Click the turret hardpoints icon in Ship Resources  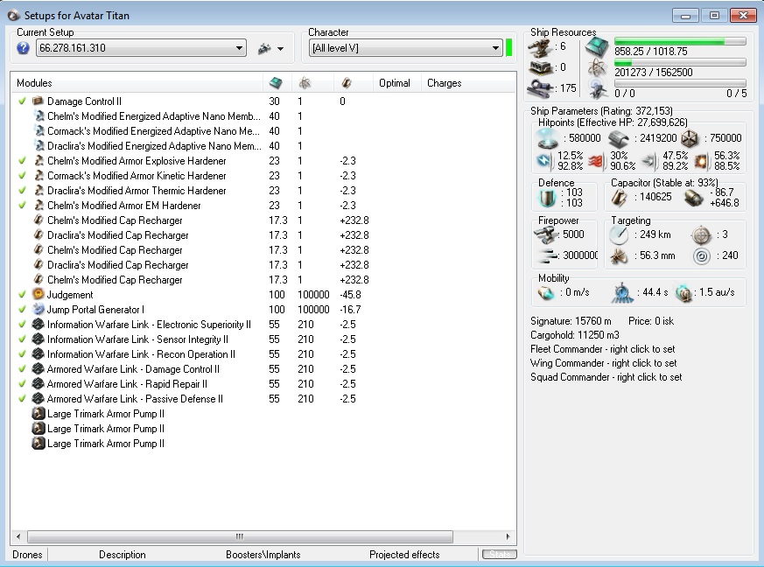541,48
